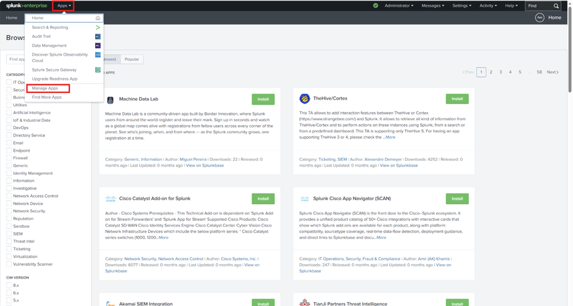
Task: Expand Cisco App Navigator description More
Action: pos(381,238)
